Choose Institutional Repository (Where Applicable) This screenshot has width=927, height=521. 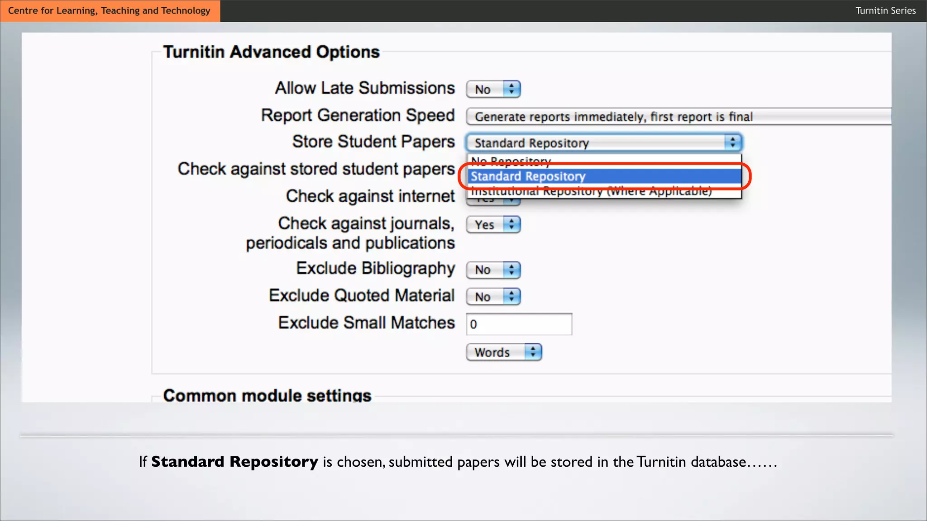pos(591,192)
